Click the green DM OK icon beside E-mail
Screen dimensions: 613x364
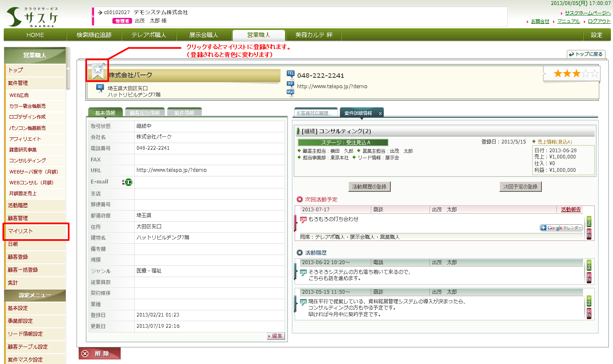[x=128, y=182]
